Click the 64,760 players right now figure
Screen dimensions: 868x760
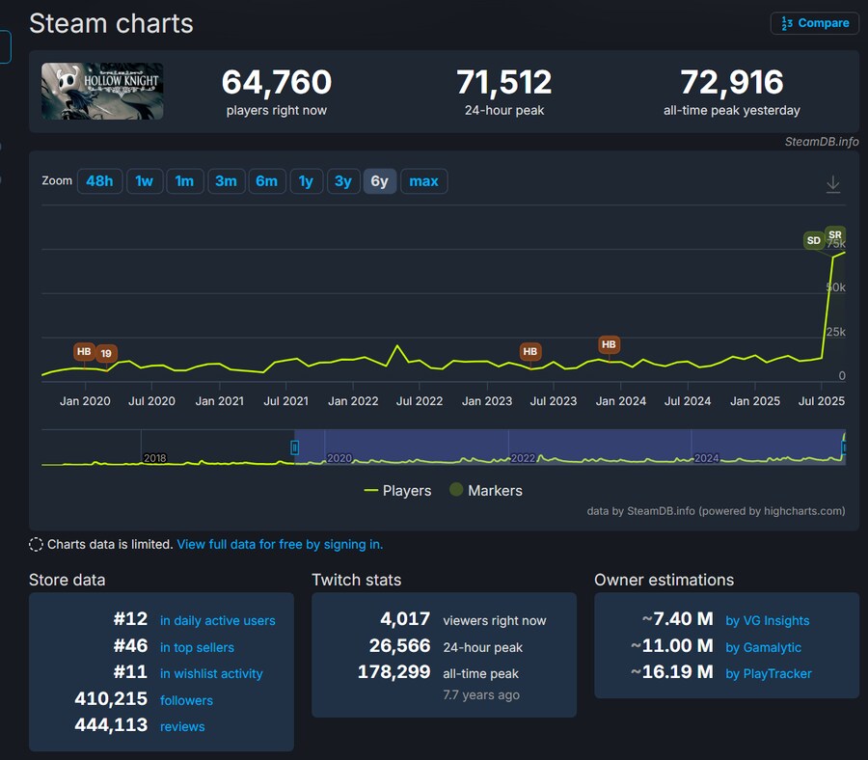[x=276, y=82]
